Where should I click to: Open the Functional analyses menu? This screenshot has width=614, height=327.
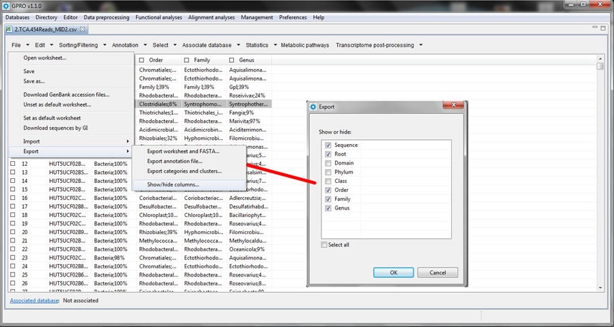click(159, 17)
